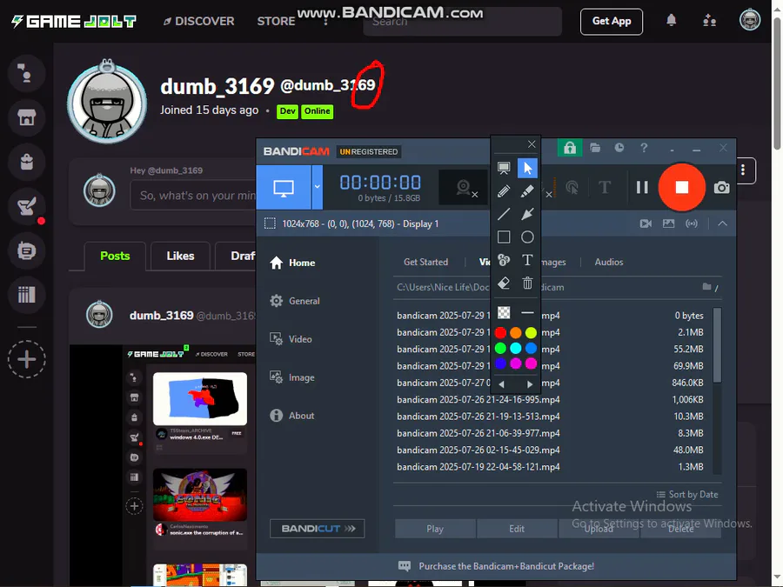Click the transparency checkerboard option
The width and height of the screenshot is (783, 587).
tap(504, 313)
